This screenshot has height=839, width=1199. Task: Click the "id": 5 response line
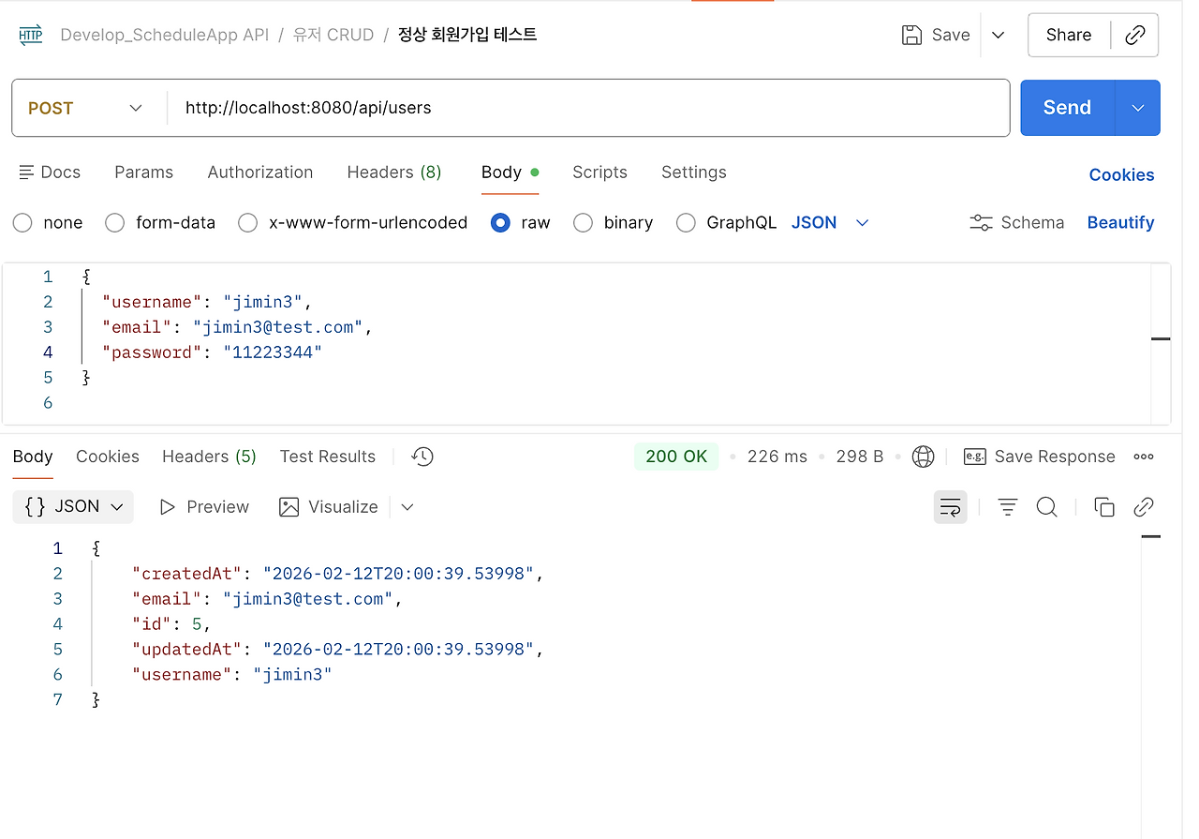[x=171, y=624]
